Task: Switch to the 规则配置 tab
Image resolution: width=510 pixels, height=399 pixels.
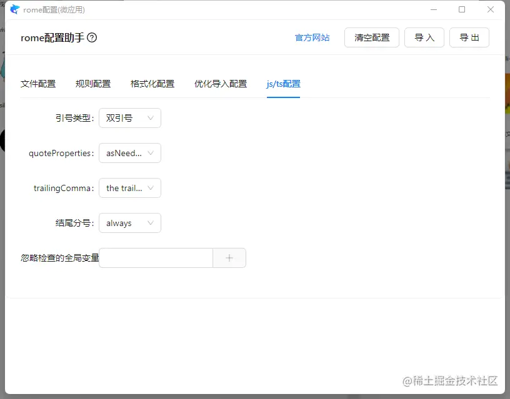Action: pos(93,84)
